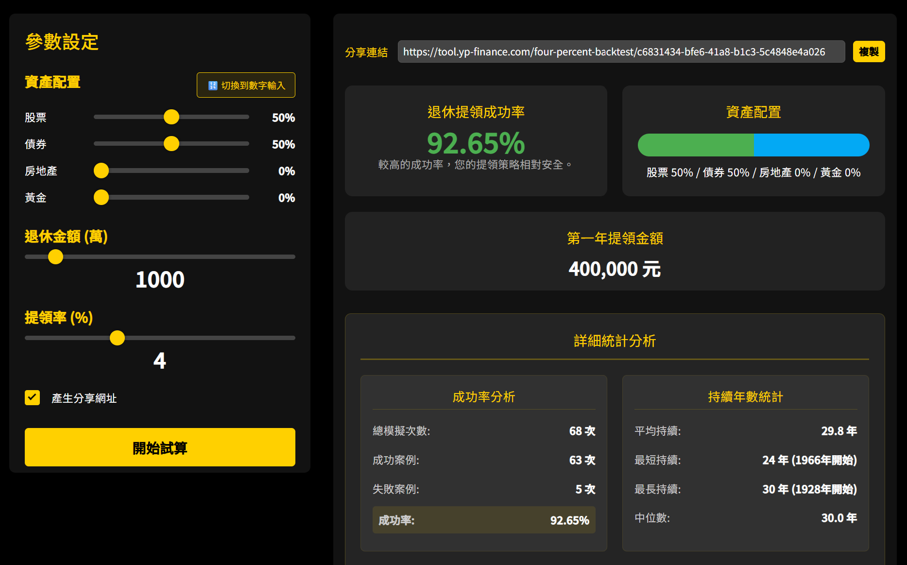
Task: Click the 24 年 (1966年開始) shortest duration
Action: point(809,460)
